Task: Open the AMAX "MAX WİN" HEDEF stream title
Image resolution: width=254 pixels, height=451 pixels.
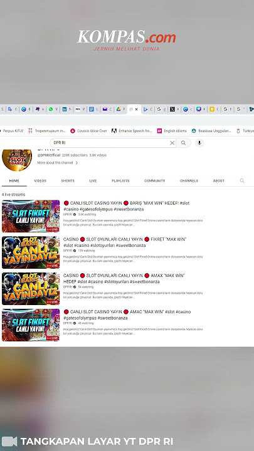Action: click(x=124, y=278)
